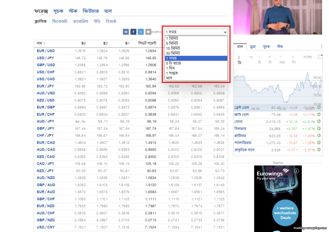This screenshot has height=232, width=329.
Task: Click the ad info icon on Eurowings banner
Action: click(296, 171)
